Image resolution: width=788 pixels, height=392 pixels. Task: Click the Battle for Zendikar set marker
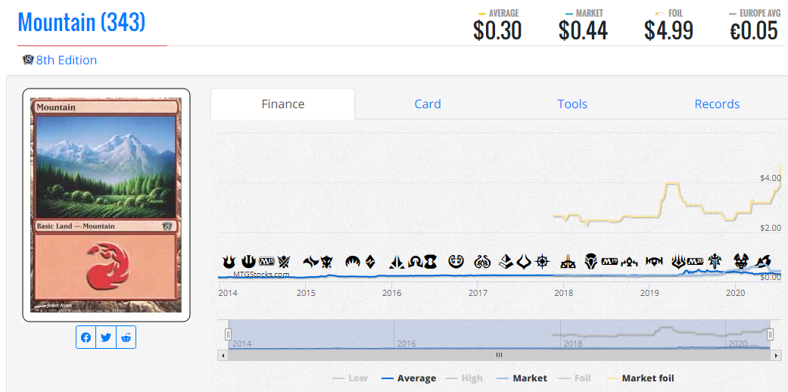click(371, 262)
